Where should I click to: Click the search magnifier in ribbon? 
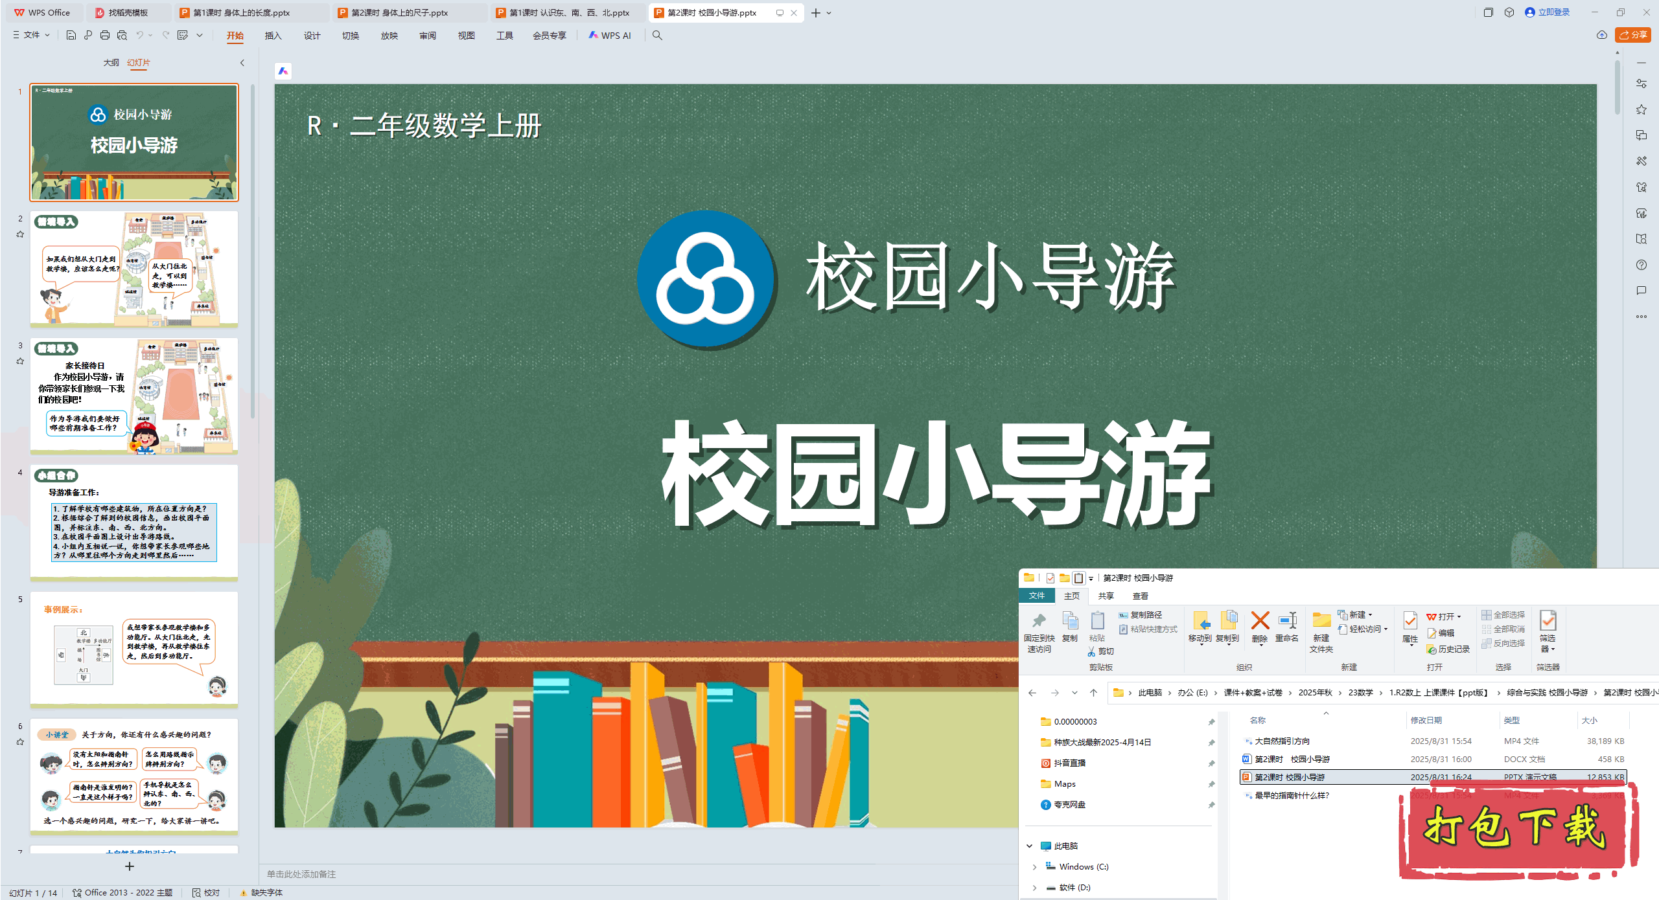657,36
